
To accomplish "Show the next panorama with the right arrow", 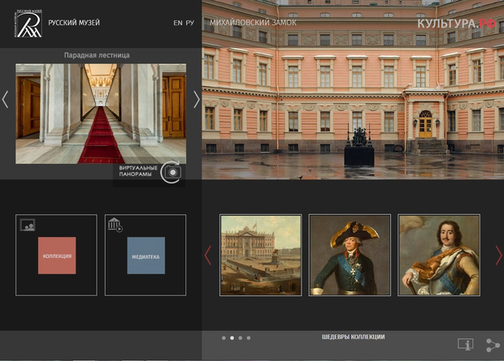I will pyautogui.click(x=197, y=99).
